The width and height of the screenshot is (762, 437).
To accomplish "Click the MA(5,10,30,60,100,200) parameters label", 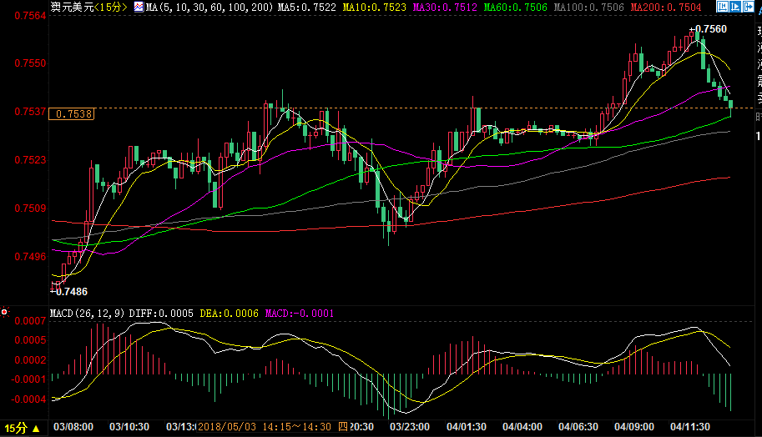I will [x=210, y=8].
